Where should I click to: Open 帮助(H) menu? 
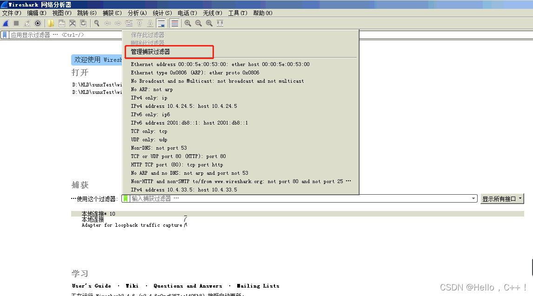tap(263, 13)
